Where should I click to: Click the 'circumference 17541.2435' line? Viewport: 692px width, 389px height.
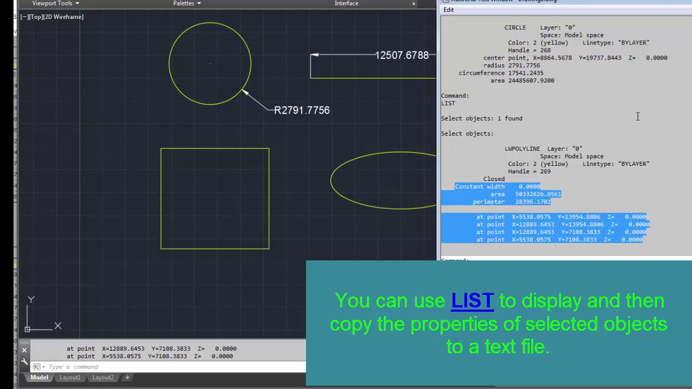(x=501, y=73)
